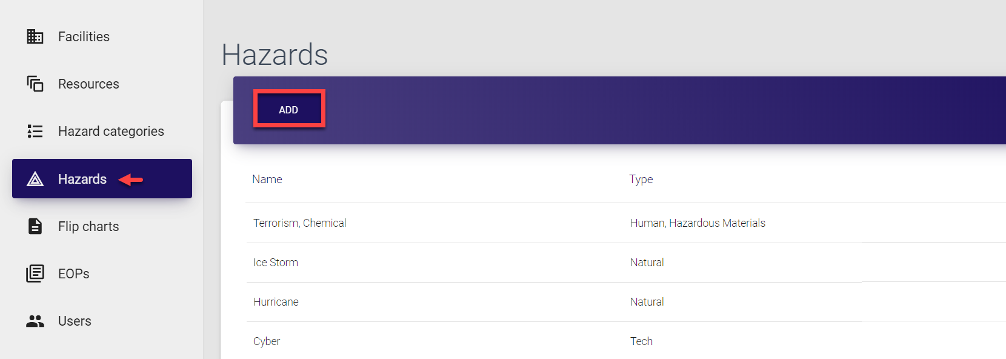Screen dimensions: 1006x359
Task: Select the Hurricane hazard row
Action: (x=276, y=302)
